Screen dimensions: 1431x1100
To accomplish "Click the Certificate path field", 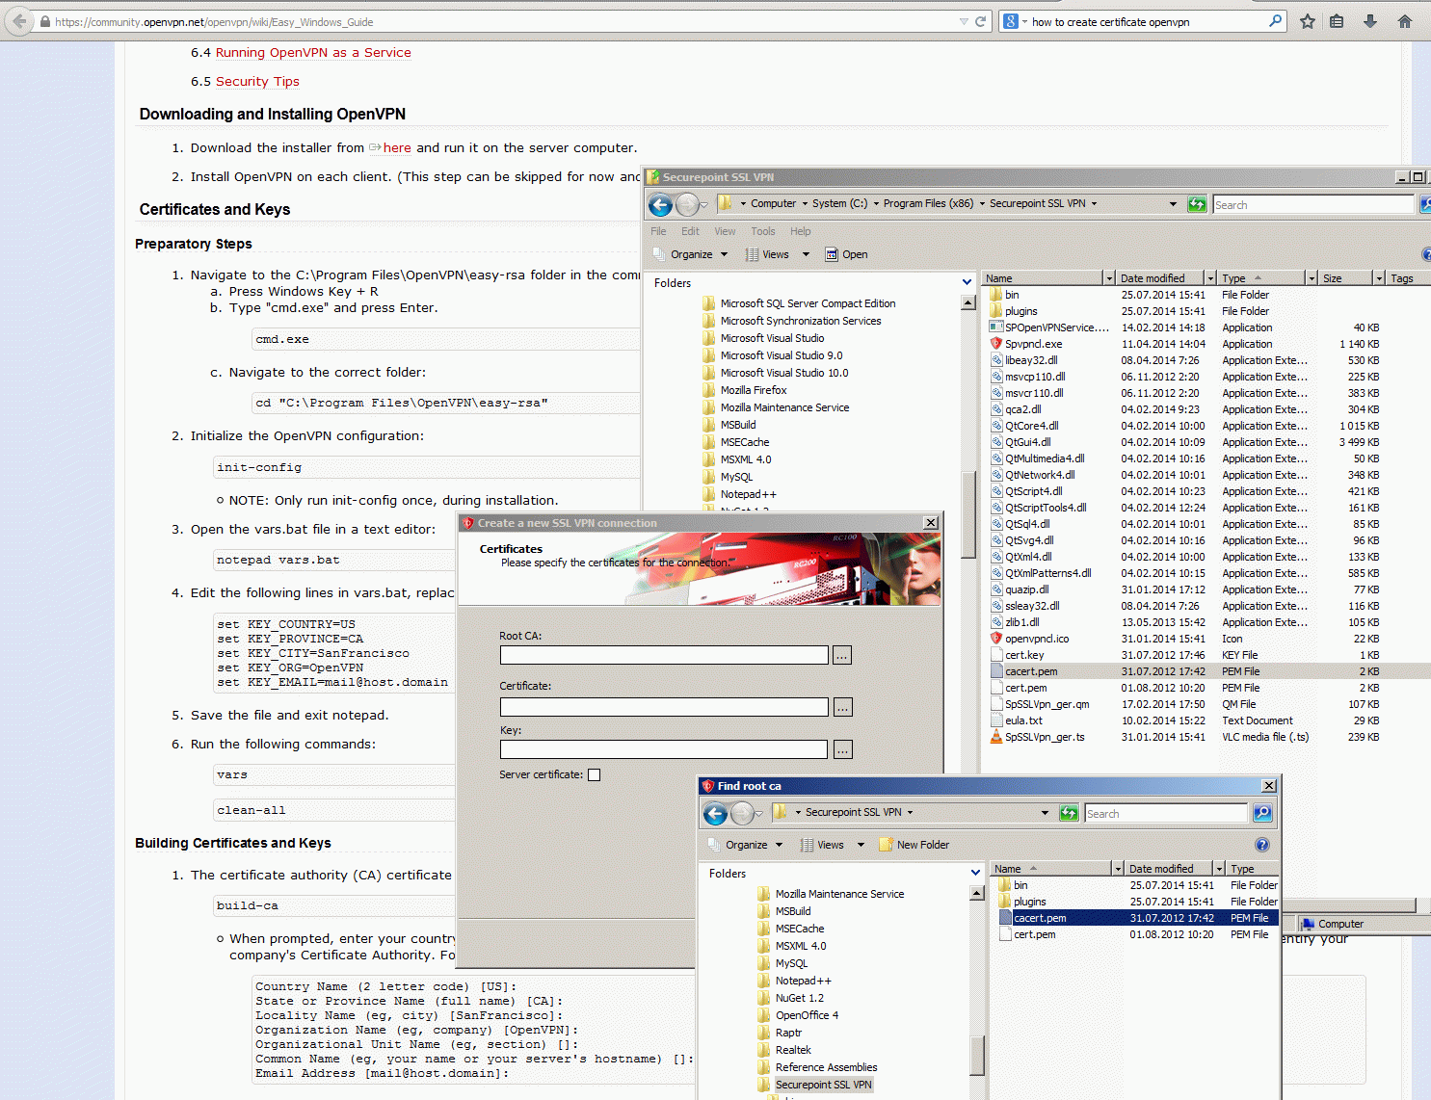I will coord(664,708).
